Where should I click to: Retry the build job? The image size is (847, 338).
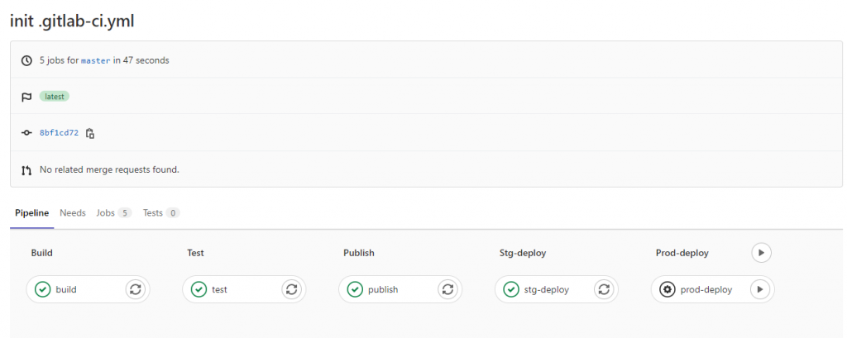pyautogui.click(x=136, y=289)
